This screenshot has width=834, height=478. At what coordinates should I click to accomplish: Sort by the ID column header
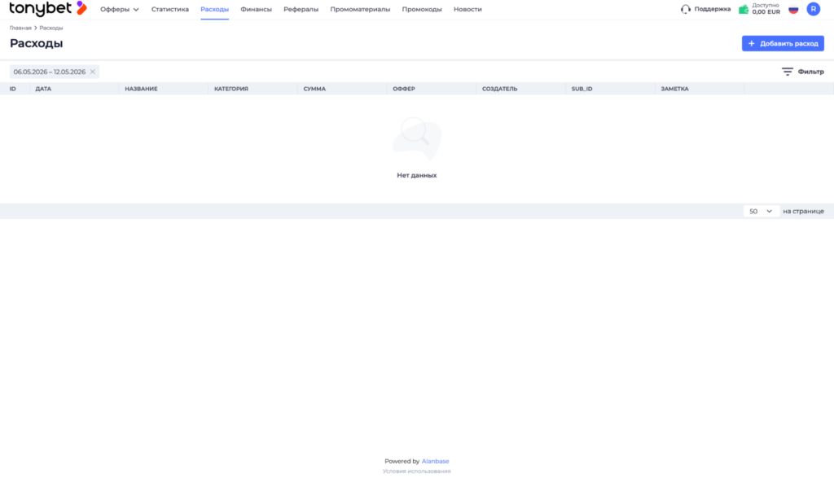[13, 89]
